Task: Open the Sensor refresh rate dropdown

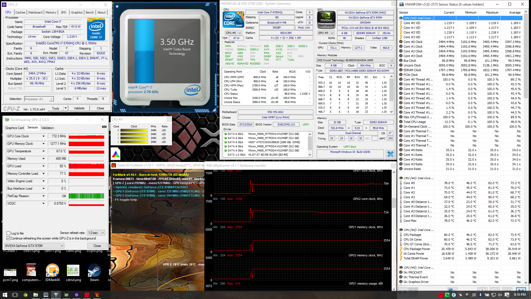Action: point(96,233)
